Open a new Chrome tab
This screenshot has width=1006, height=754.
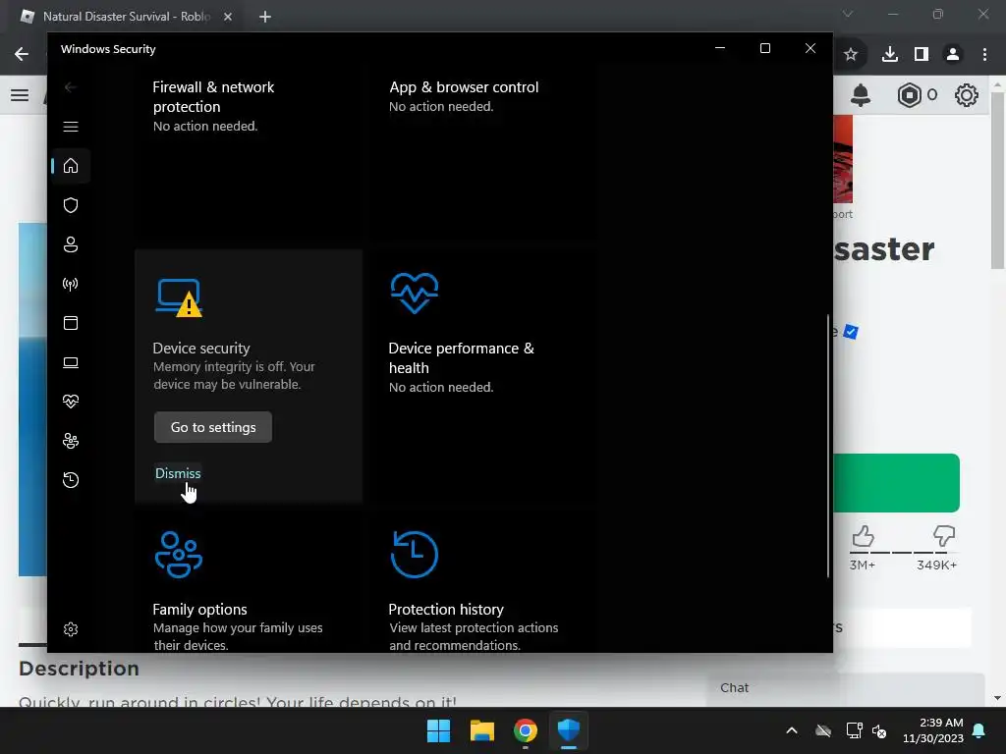point(265,17)
